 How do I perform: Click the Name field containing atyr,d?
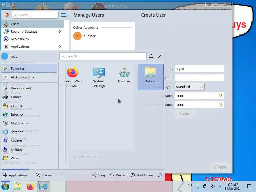pyautogui.click(x=199, y=69)
